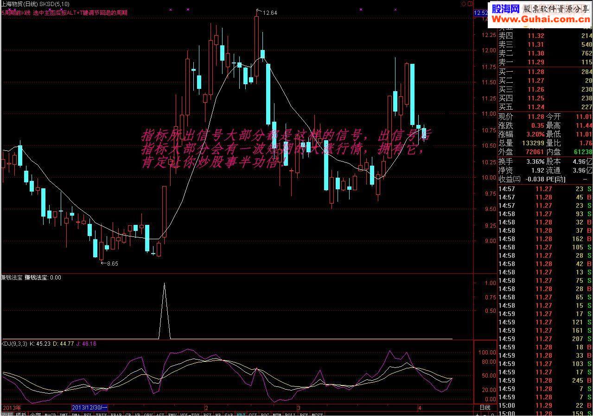Click the 买一 11.28 order row

click(x=545, y=72)
